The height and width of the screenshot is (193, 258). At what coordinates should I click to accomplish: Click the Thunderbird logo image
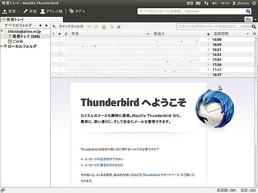click(x=215, y=109)
